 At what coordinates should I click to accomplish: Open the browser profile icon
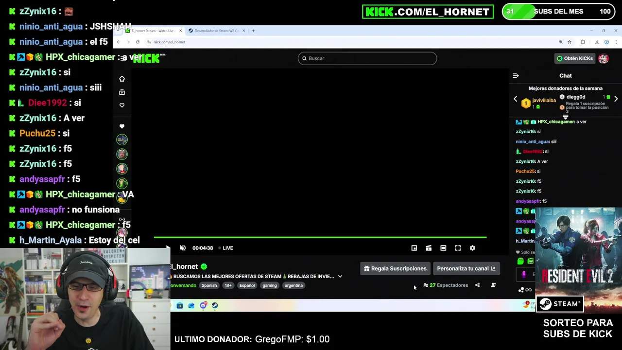[x=606, y=42]
